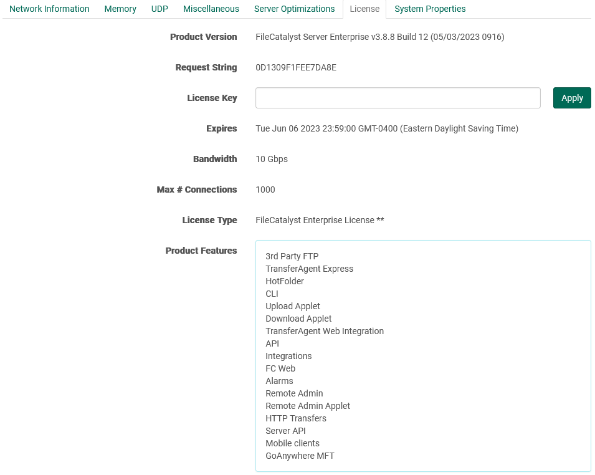Click the Apply license button
The height and width of the screenshot is (475, 595).
(572, 98)
